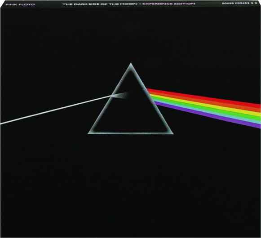Click "THE DARK SIDE OF THE MOON" title text
The width and height of the screenshot is (261, 238).
[100, 4]
